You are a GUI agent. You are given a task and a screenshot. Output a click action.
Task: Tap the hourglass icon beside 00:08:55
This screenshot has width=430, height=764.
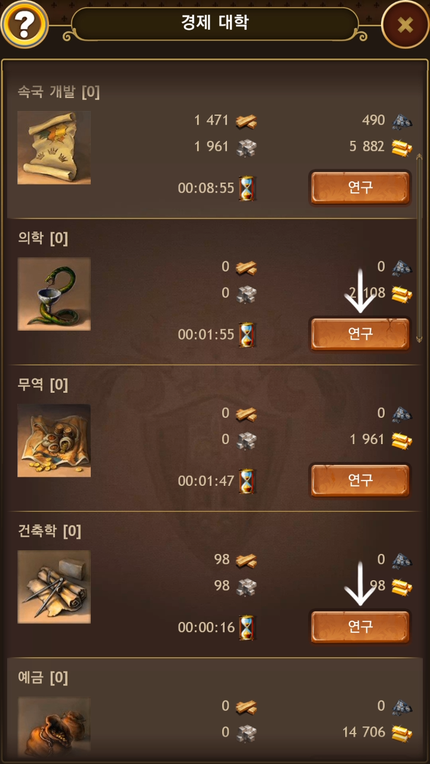pos(247,189)
